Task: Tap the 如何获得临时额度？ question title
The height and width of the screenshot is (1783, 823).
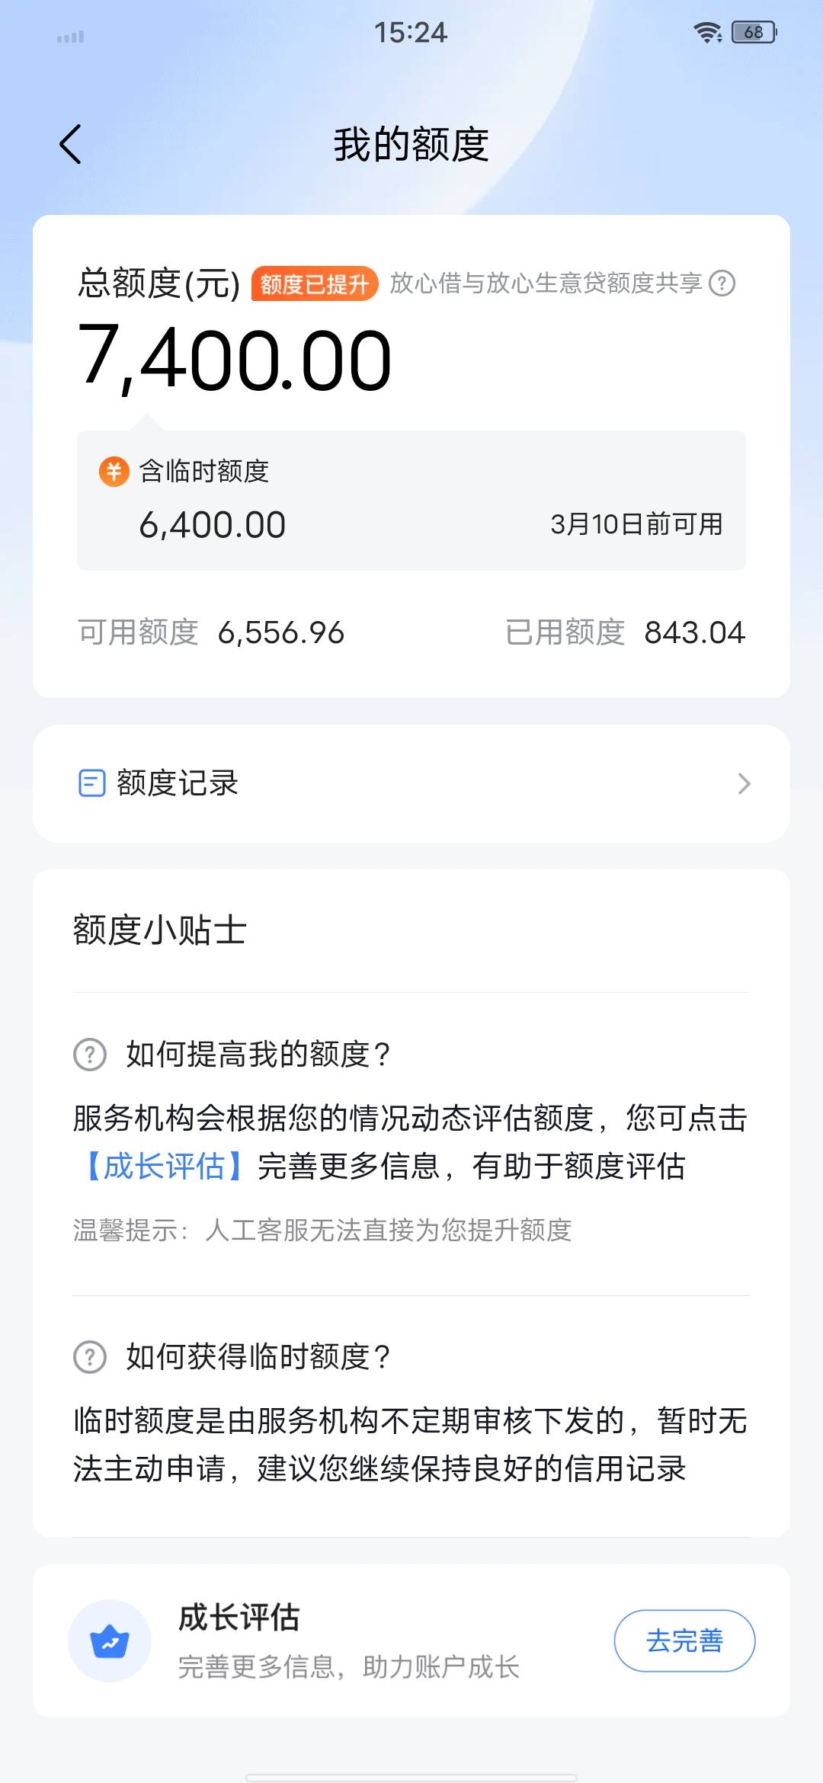Action: [258, 1357]
